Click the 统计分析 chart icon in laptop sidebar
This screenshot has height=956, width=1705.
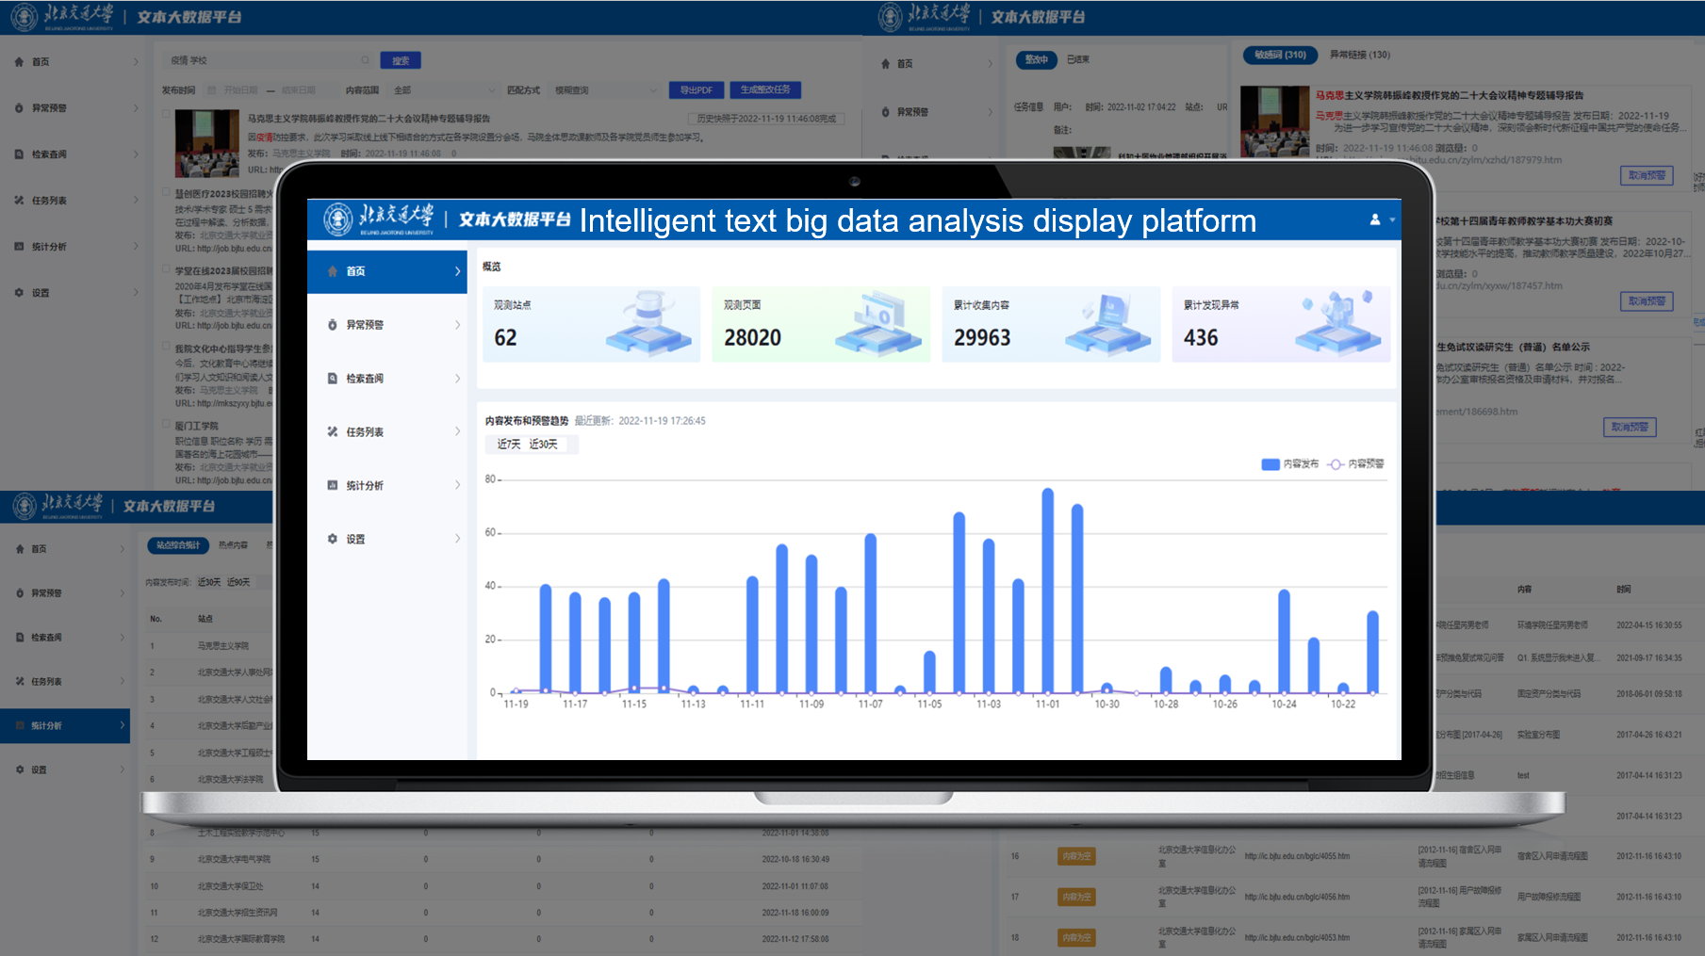pos(332,486)
